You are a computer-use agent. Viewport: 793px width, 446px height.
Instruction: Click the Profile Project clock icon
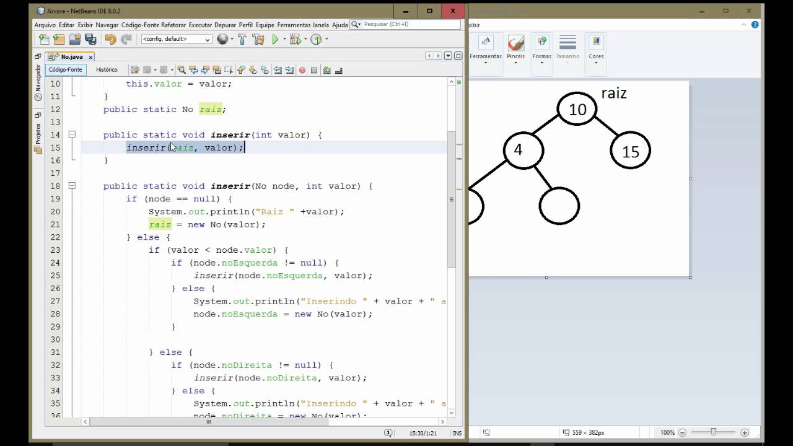[316, 39]
